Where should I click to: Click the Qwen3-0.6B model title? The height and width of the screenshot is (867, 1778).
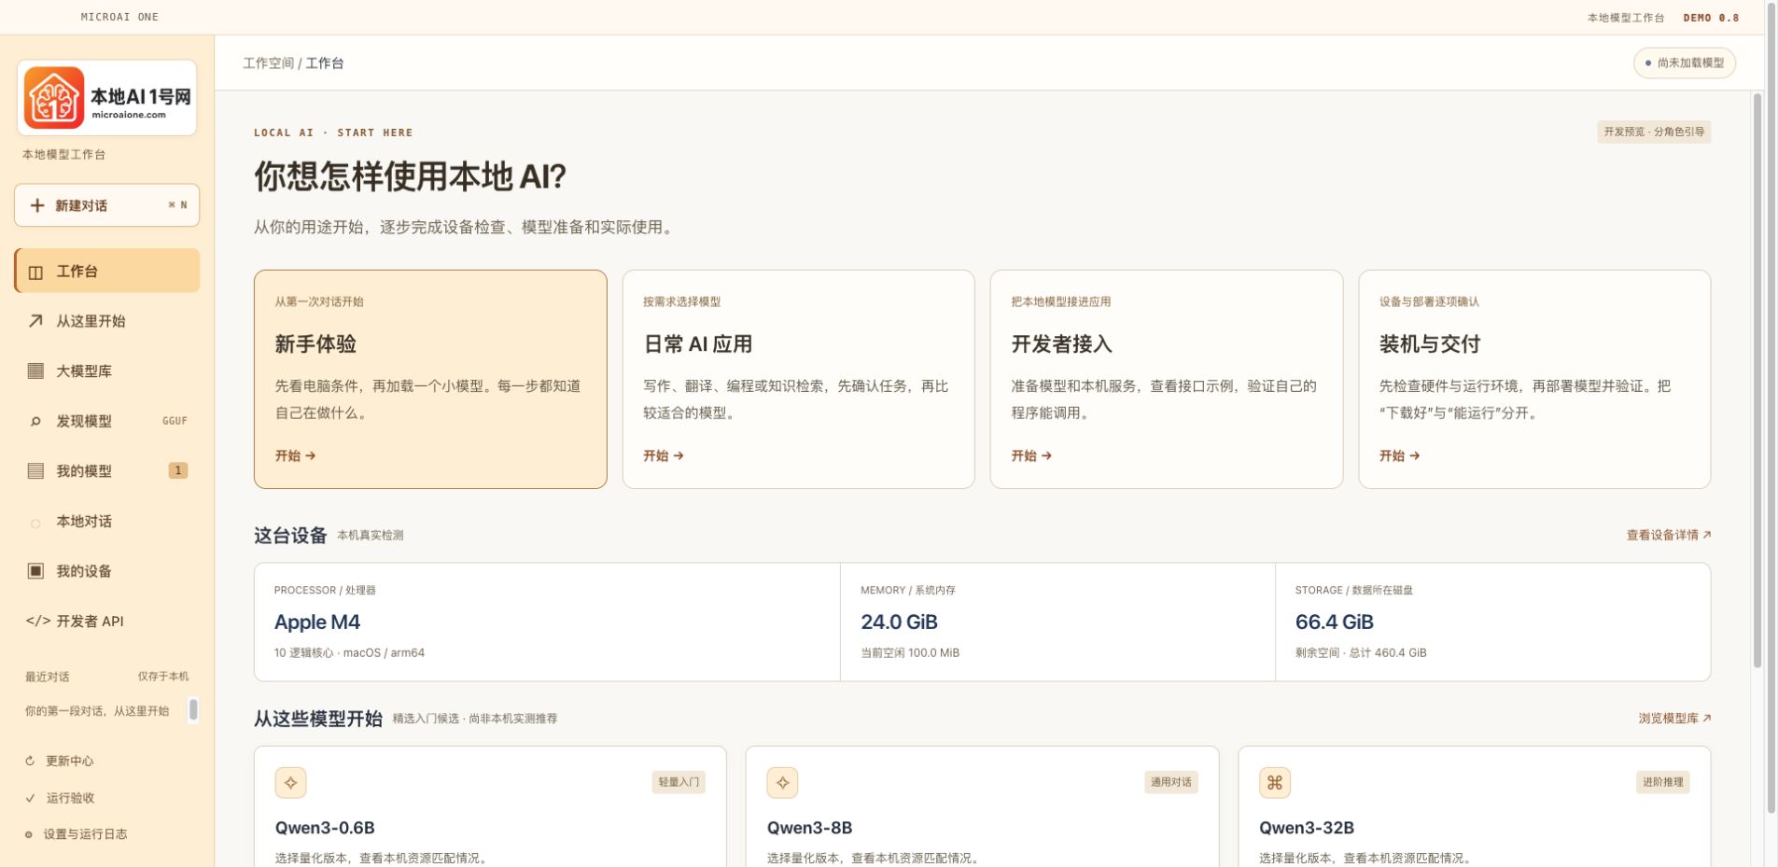pyautogui.click(x=325, y=828)
